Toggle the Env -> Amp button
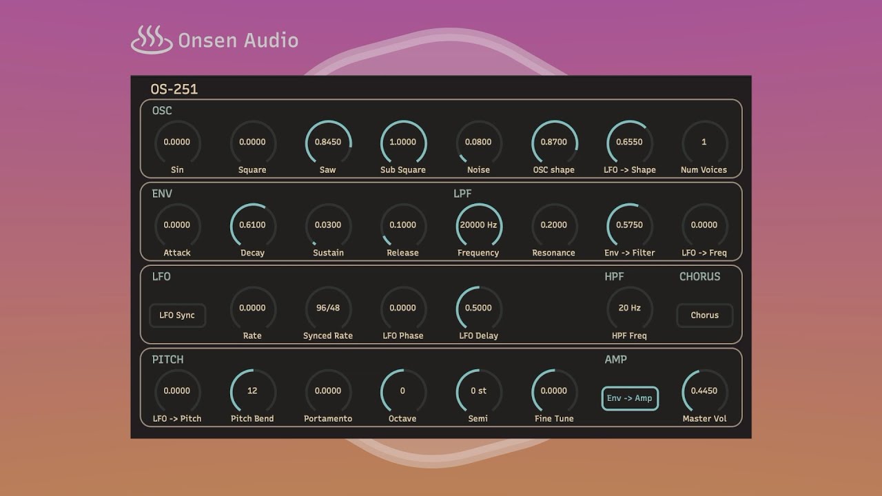 coord(629,398)
